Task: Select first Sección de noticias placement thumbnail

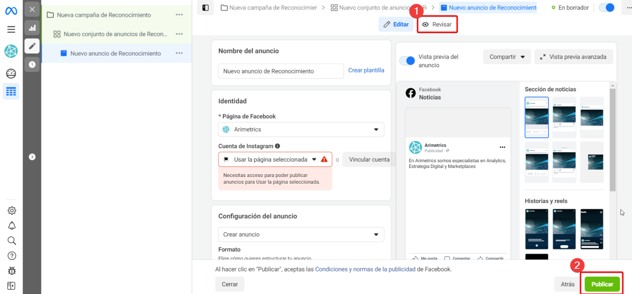Action: (537, 117)
